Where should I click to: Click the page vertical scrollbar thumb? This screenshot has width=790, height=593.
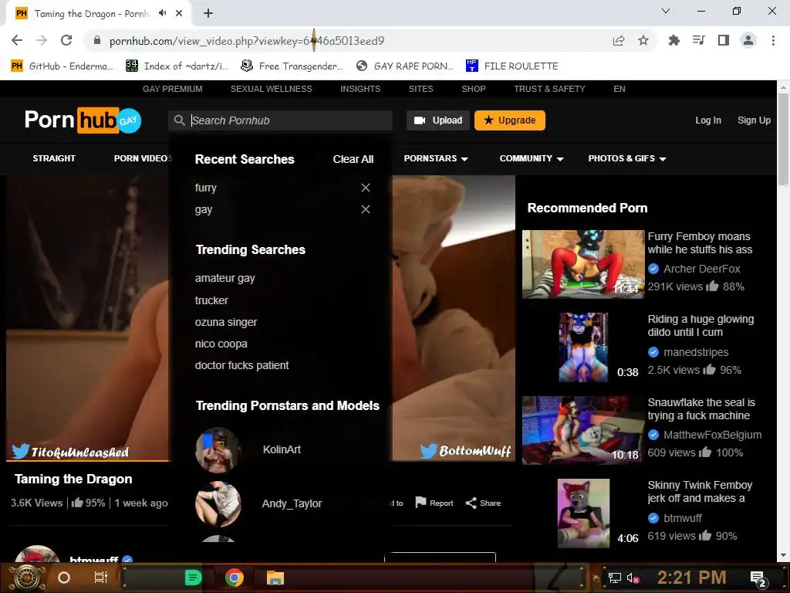pos(783,139)
